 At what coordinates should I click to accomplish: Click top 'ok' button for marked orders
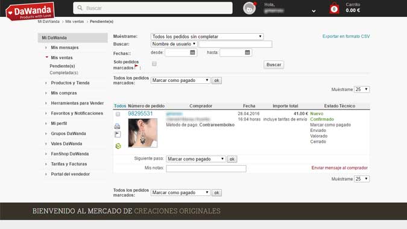[216, 80]
